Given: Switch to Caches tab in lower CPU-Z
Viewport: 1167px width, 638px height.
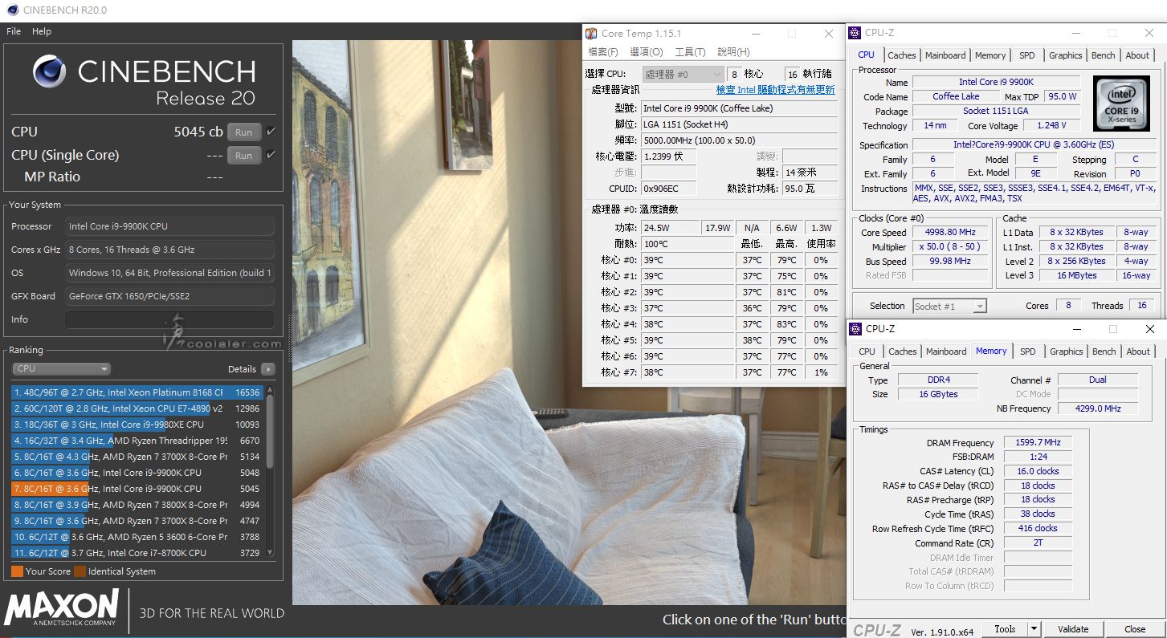Looking at the screenshot, I should [902, 352].
